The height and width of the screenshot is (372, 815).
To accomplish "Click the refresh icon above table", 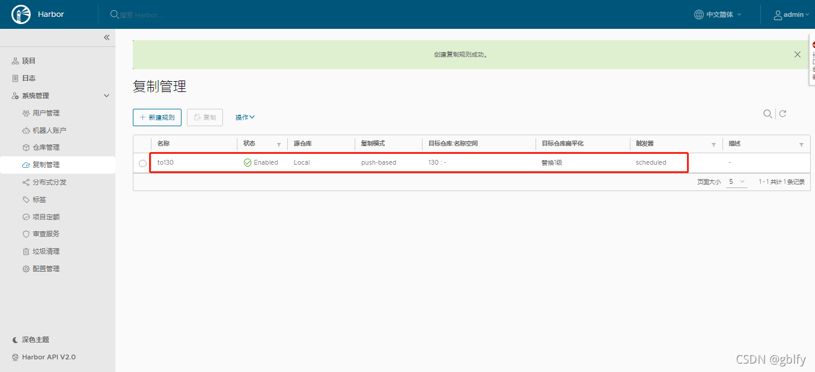I will pyautogui.click(x=783, y=114).
